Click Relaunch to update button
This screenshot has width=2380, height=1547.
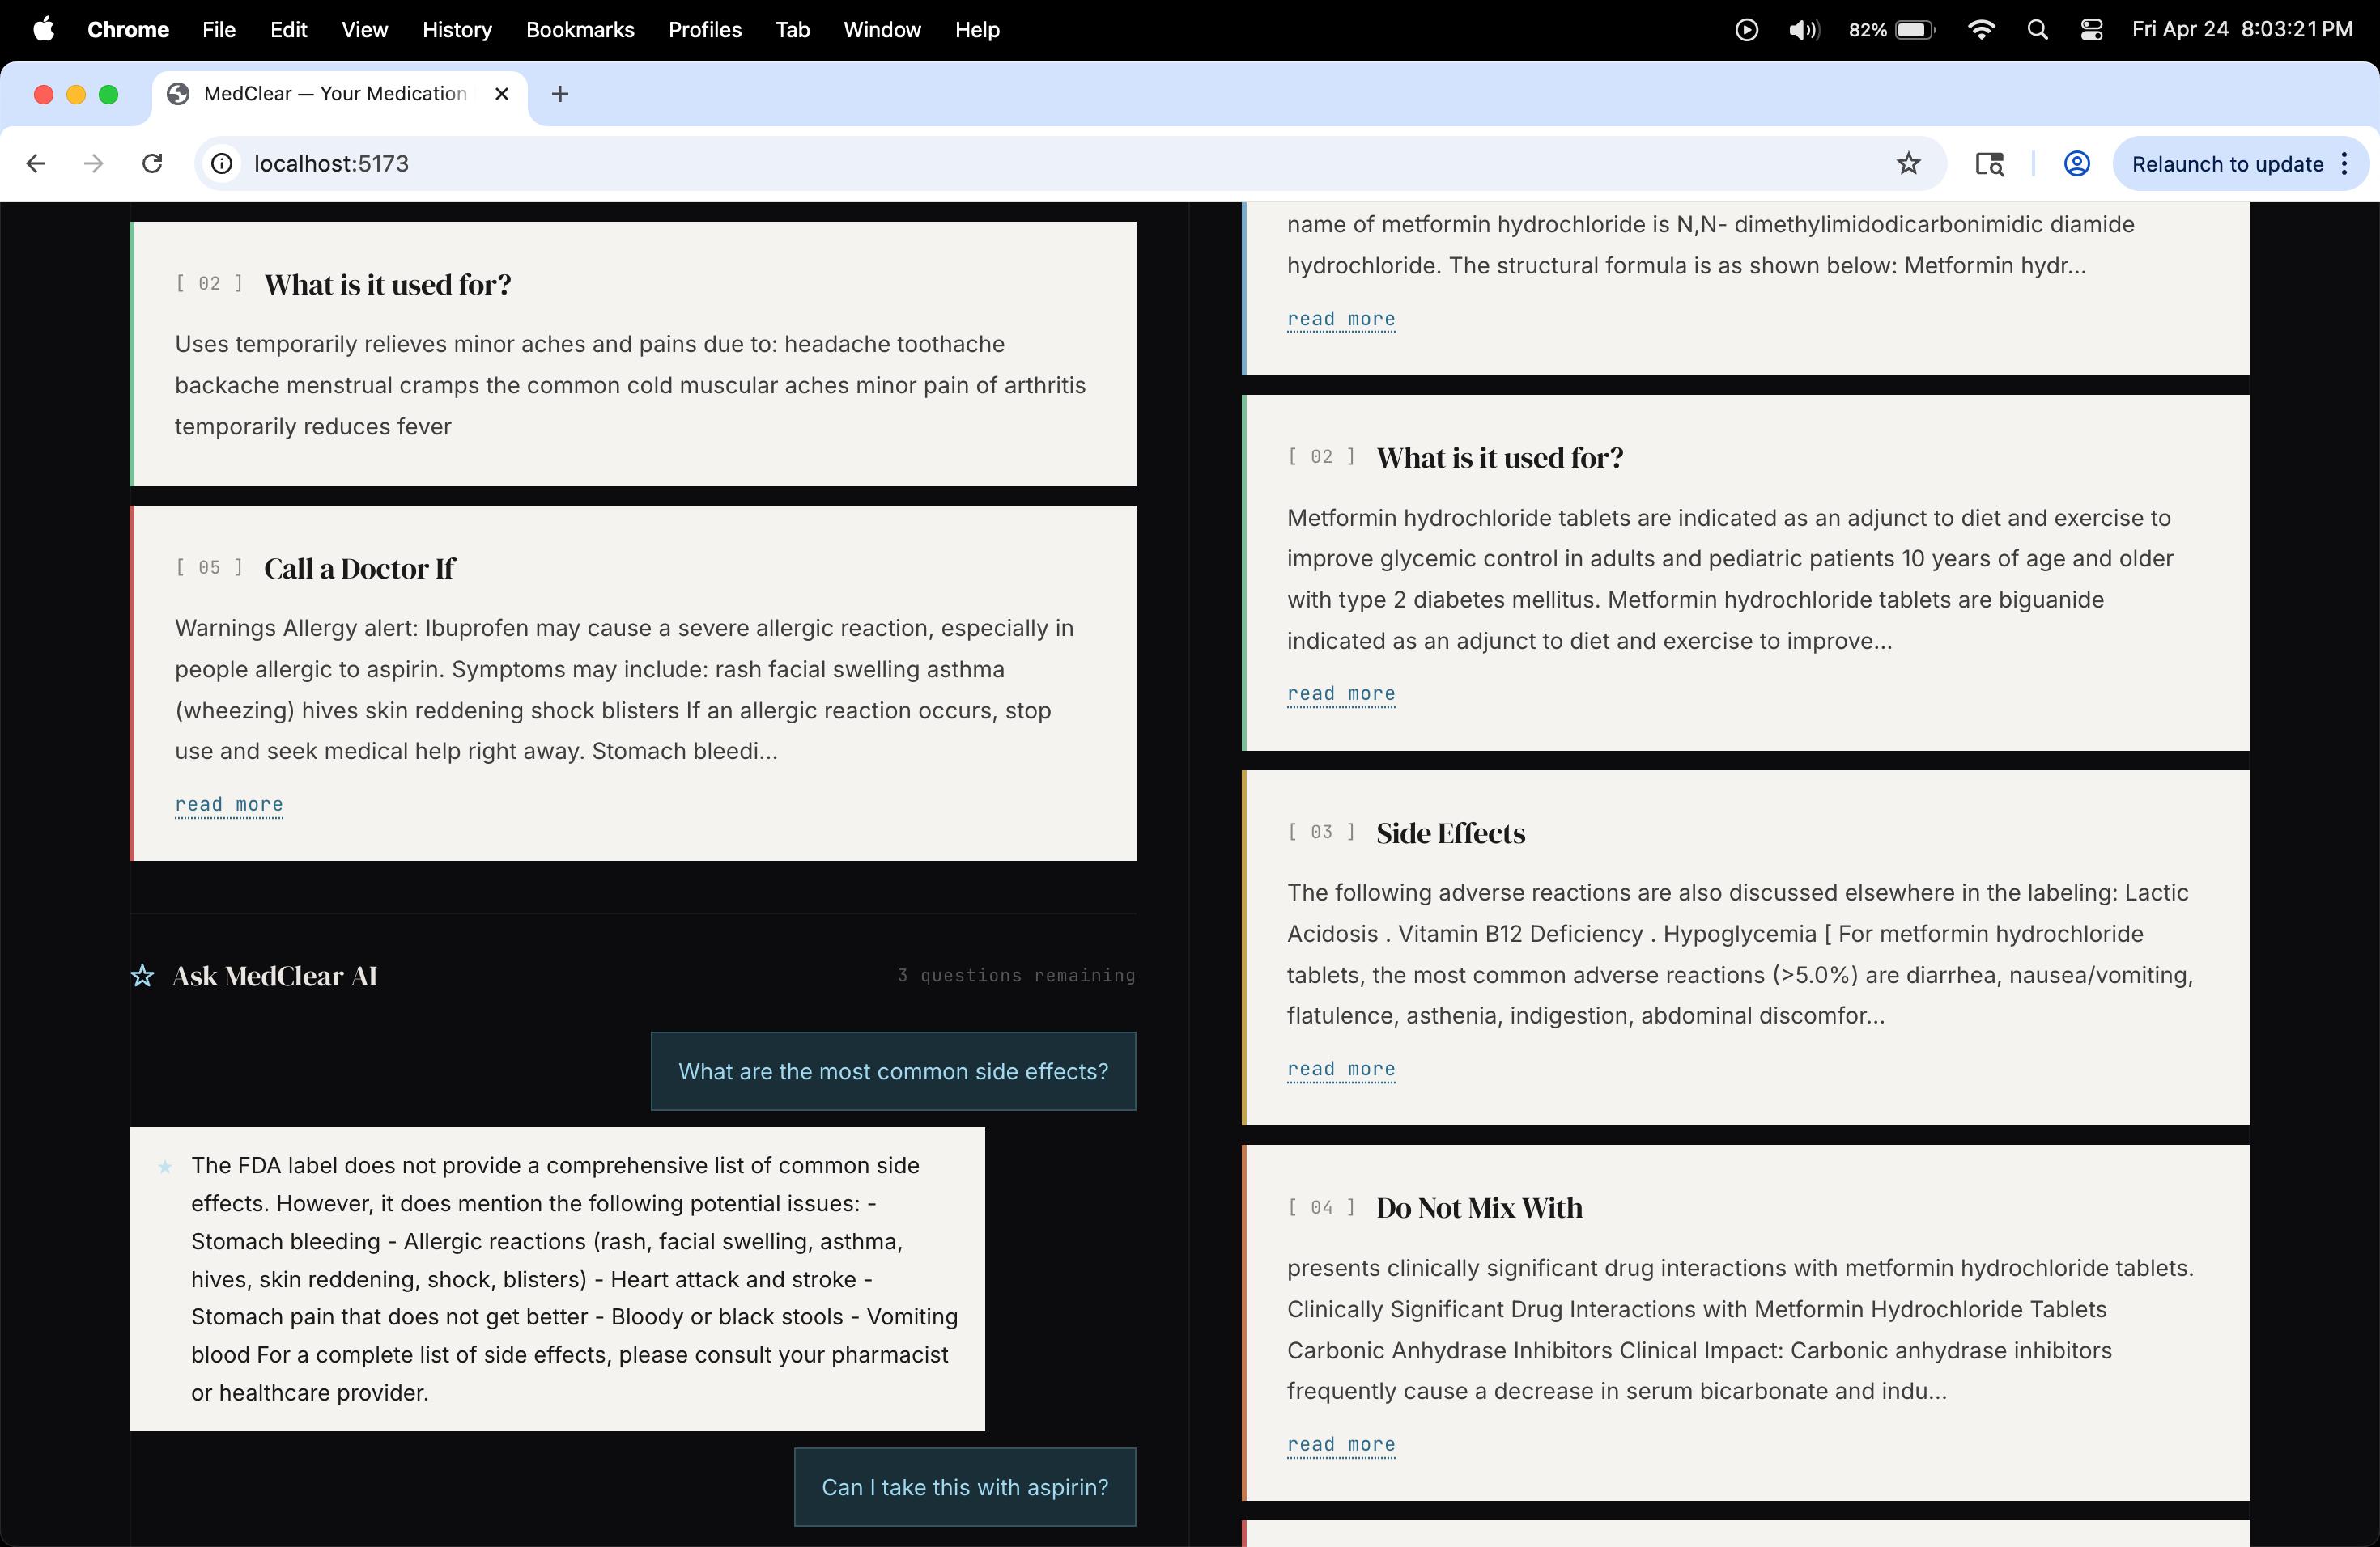(2227, 164)
